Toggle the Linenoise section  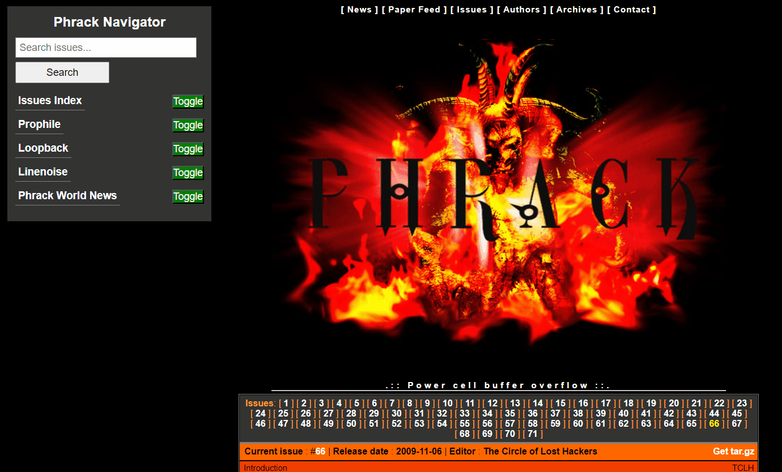[x=188, y=173]
